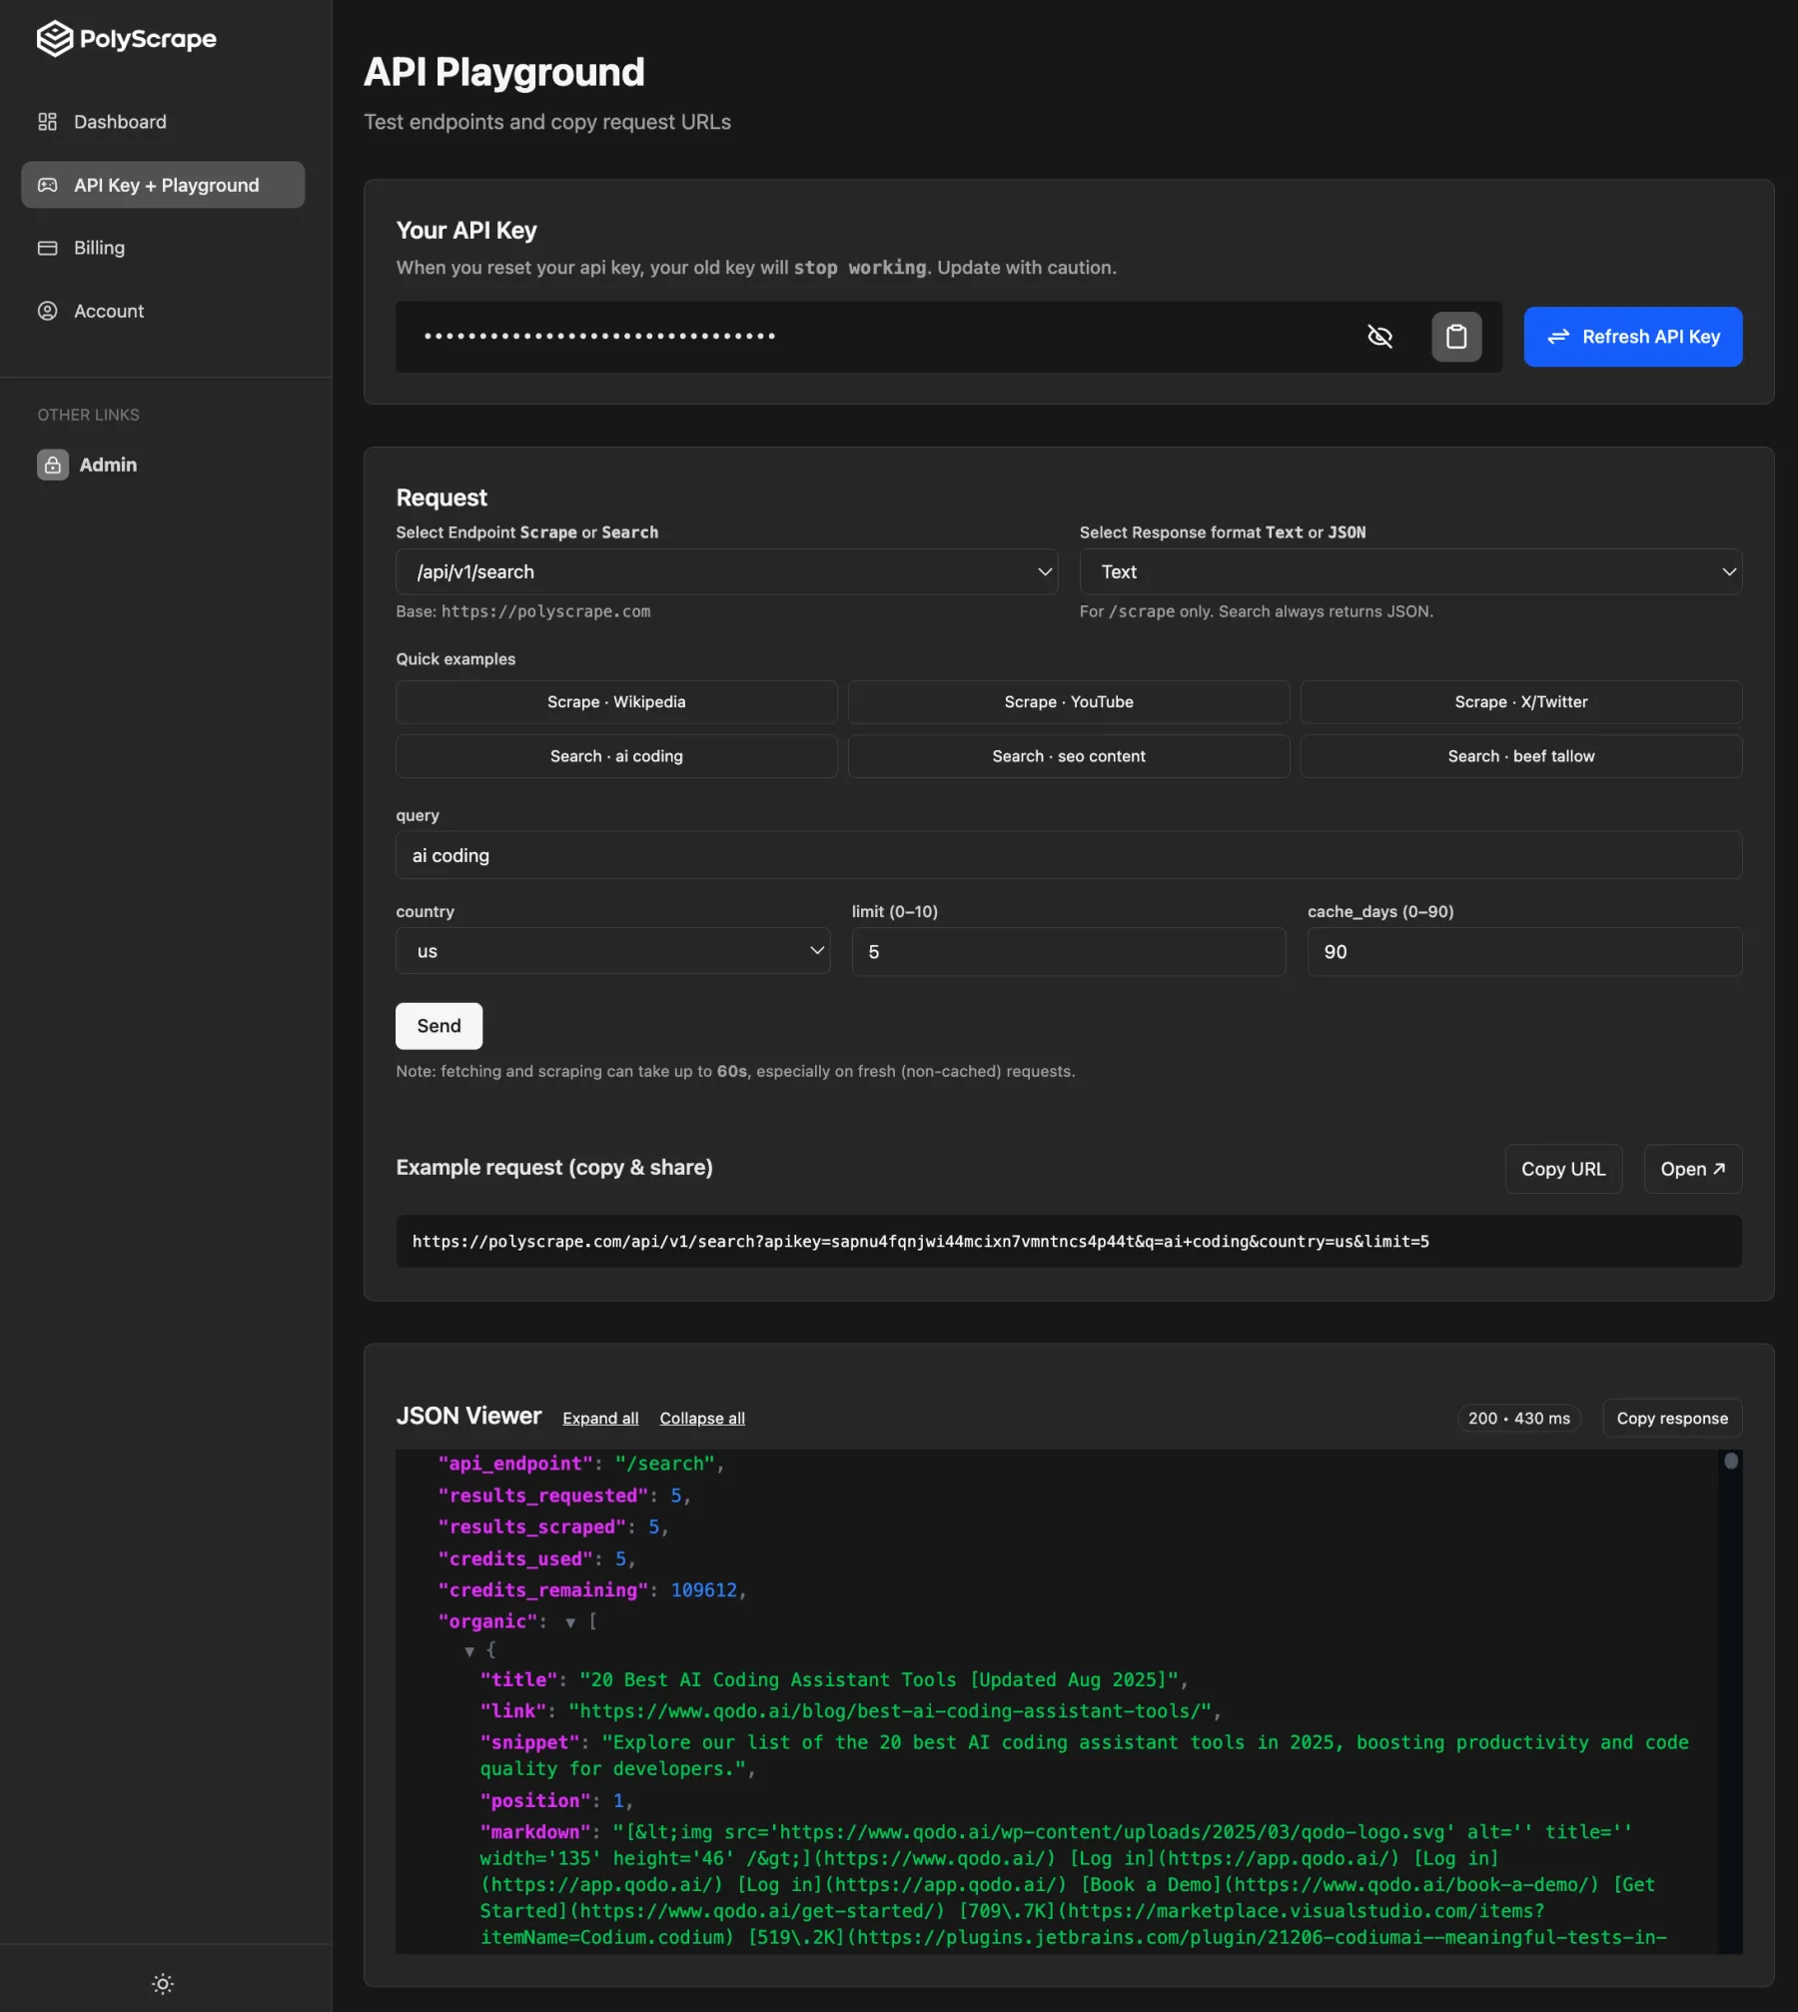Click the PolyScrape logo icon
The height and width of the screenshot is (2012, 1798).
[55, 39]
